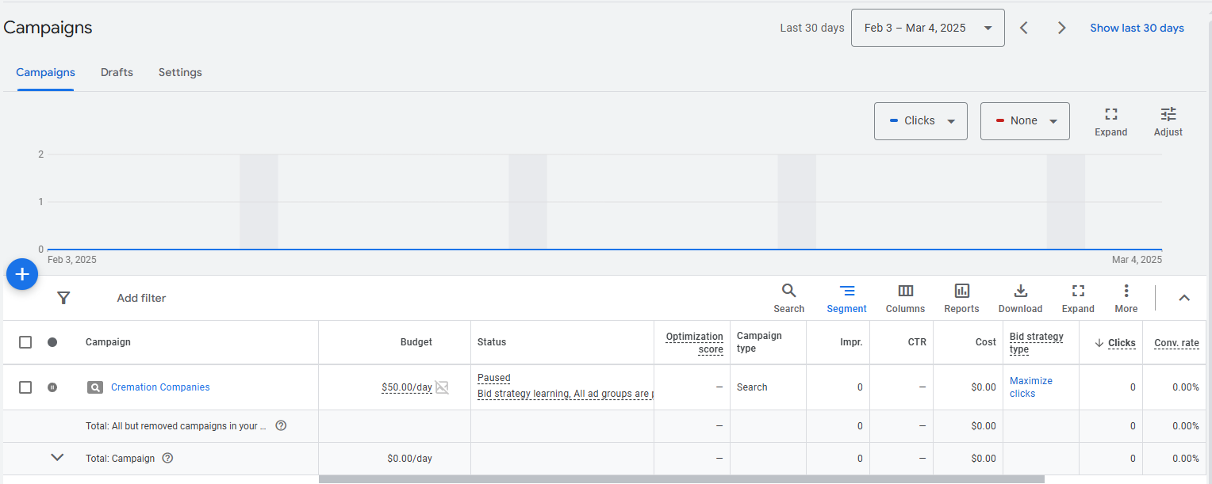The image size is (1212, 484).
Task: Sort by Bid strategy type column header
Action: tap(1036, 342)
